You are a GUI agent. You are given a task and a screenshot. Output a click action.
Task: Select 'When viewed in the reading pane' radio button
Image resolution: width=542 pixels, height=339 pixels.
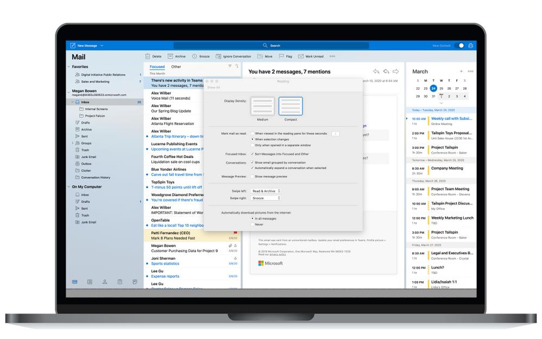click(x=253, y=133)
